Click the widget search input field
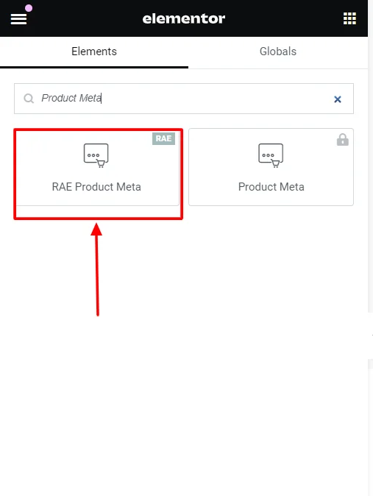This screenshot has height=496, width=373. 183,99
